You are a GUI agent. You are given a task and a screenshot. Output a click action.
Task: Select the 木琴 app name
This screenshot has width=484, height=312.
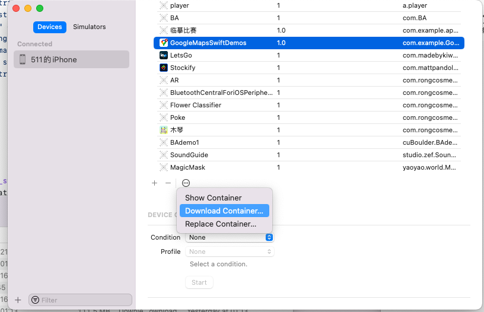pos(177,130)
